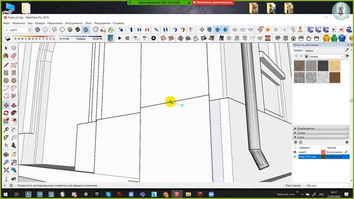Click the yellow shirt icon
Screen dimensions: 354x199
[x=326, y=38]
